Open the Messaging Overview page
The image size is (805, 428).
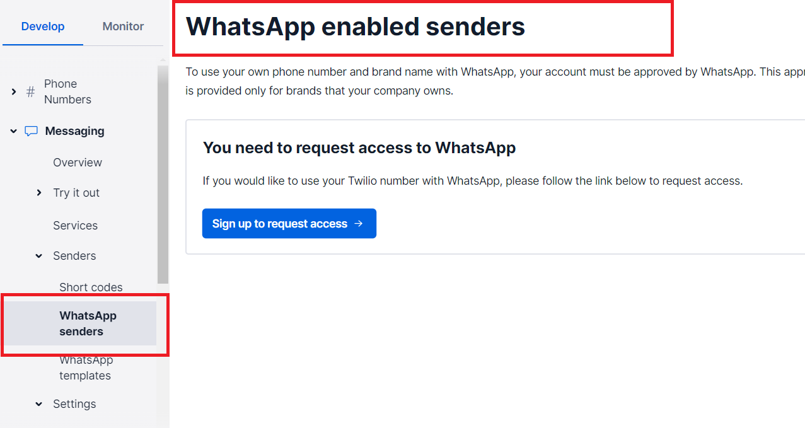pos(78,163)
